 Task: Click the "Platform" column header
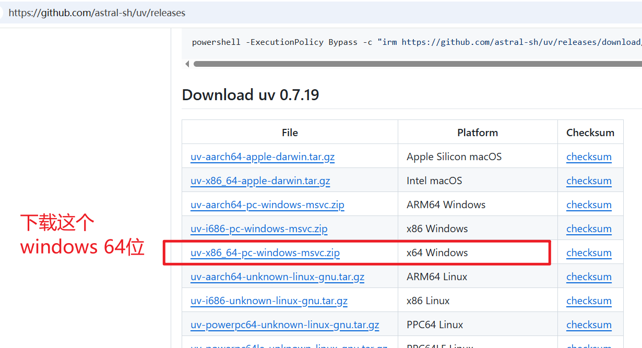pos(478,133)
